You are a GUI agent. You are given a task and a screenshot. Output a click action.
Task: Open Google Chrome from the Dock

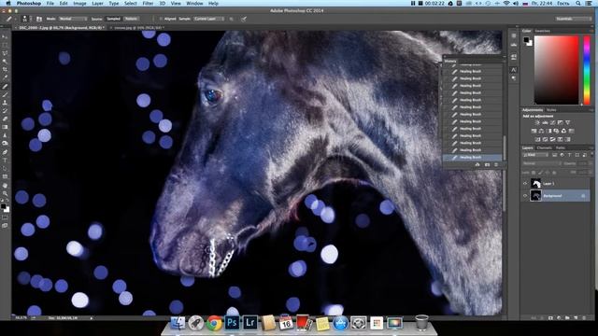[x=214, y=323]
